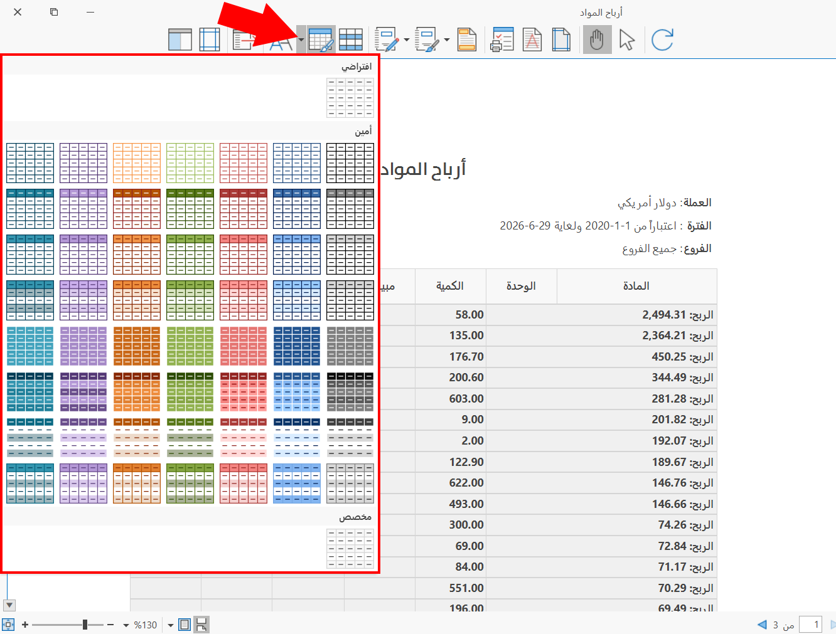Click the report design brush icon
This screenshot has width=836, height=634.
point(427,40)
